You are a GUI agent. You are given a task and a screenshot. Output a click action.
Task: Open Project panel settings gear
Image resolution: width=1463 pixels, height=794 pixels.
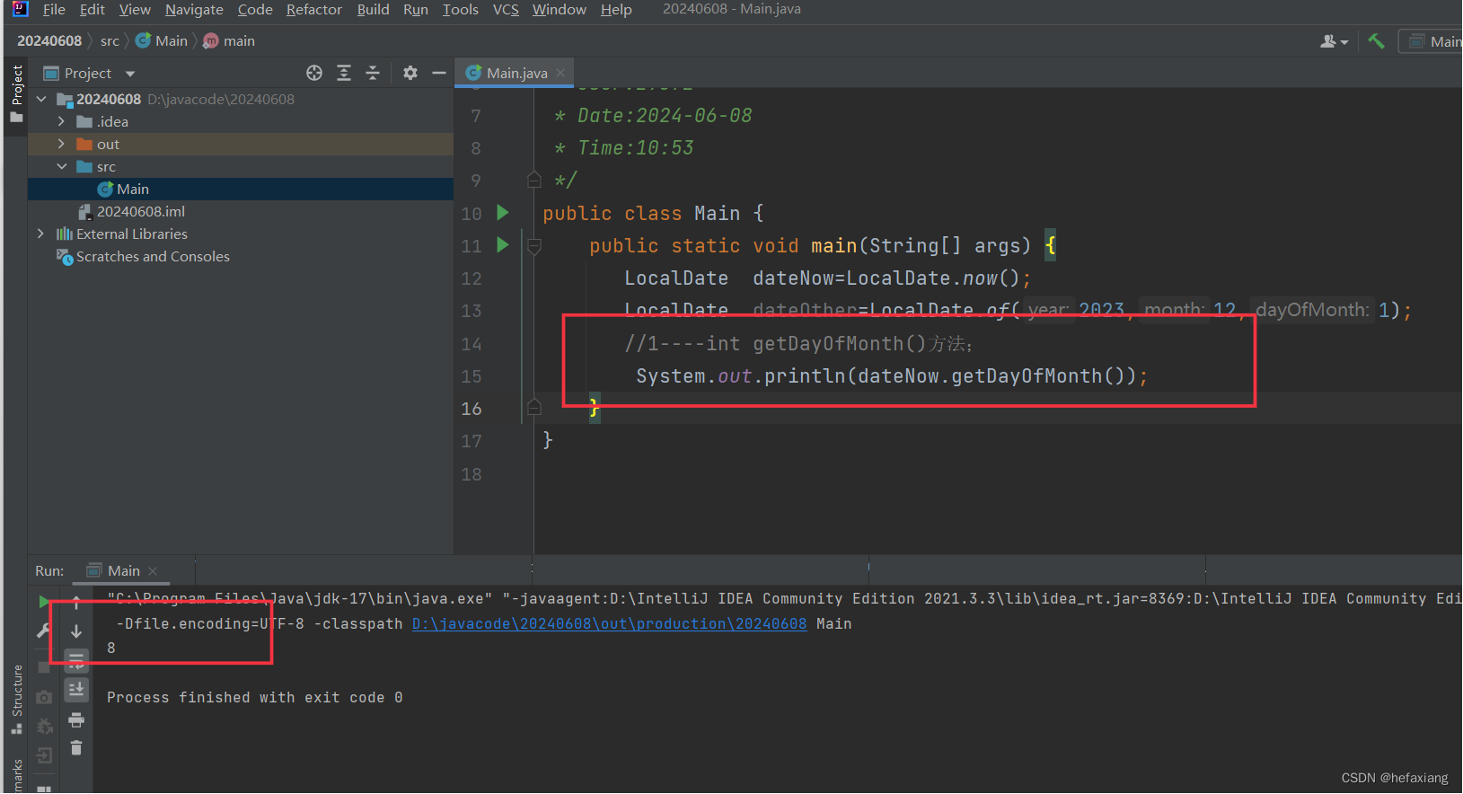[410, 74]
